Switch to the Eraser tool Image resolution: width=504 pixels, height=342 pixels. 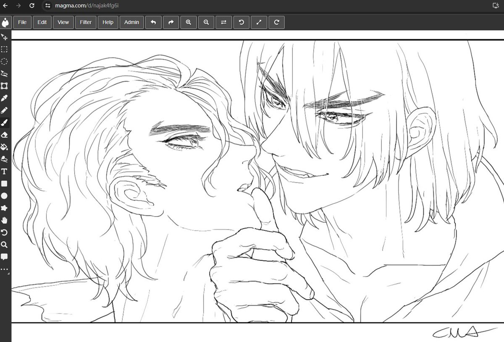coord(4,135)
